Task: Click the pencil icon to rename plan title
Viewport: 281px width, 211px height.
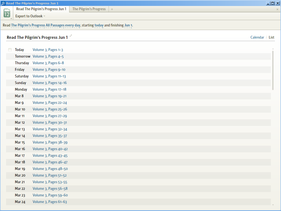Action: [71, 36]
